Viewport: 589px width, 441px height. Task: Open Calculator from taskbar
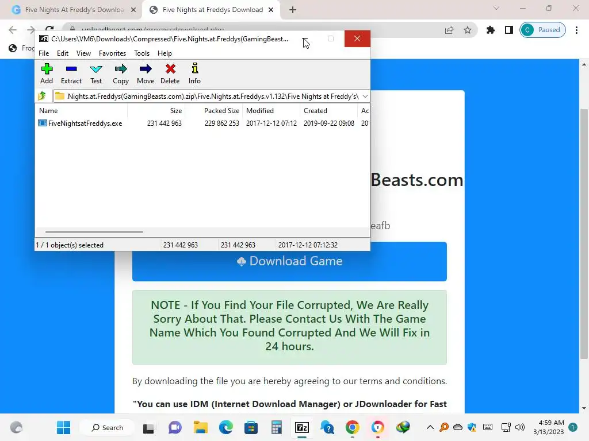tap(277, 427)
